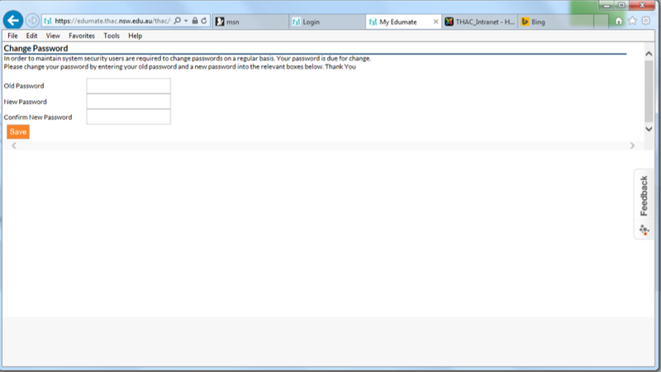Image resolution: width=661 pixels, height=372 pixels.
Task: Maximize the browser window
Action: pyautogui.click(x=622, y=6)
